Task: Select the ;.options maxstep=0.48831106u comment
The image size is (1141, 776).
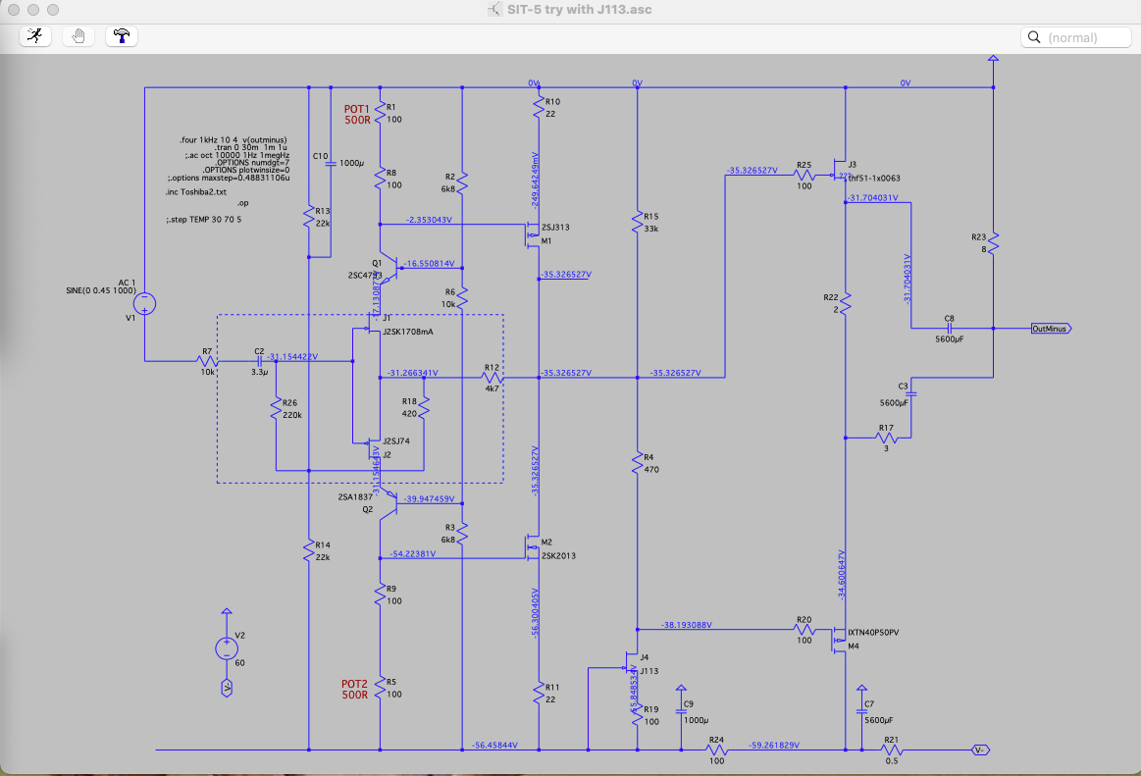Action: click(229, 178)
